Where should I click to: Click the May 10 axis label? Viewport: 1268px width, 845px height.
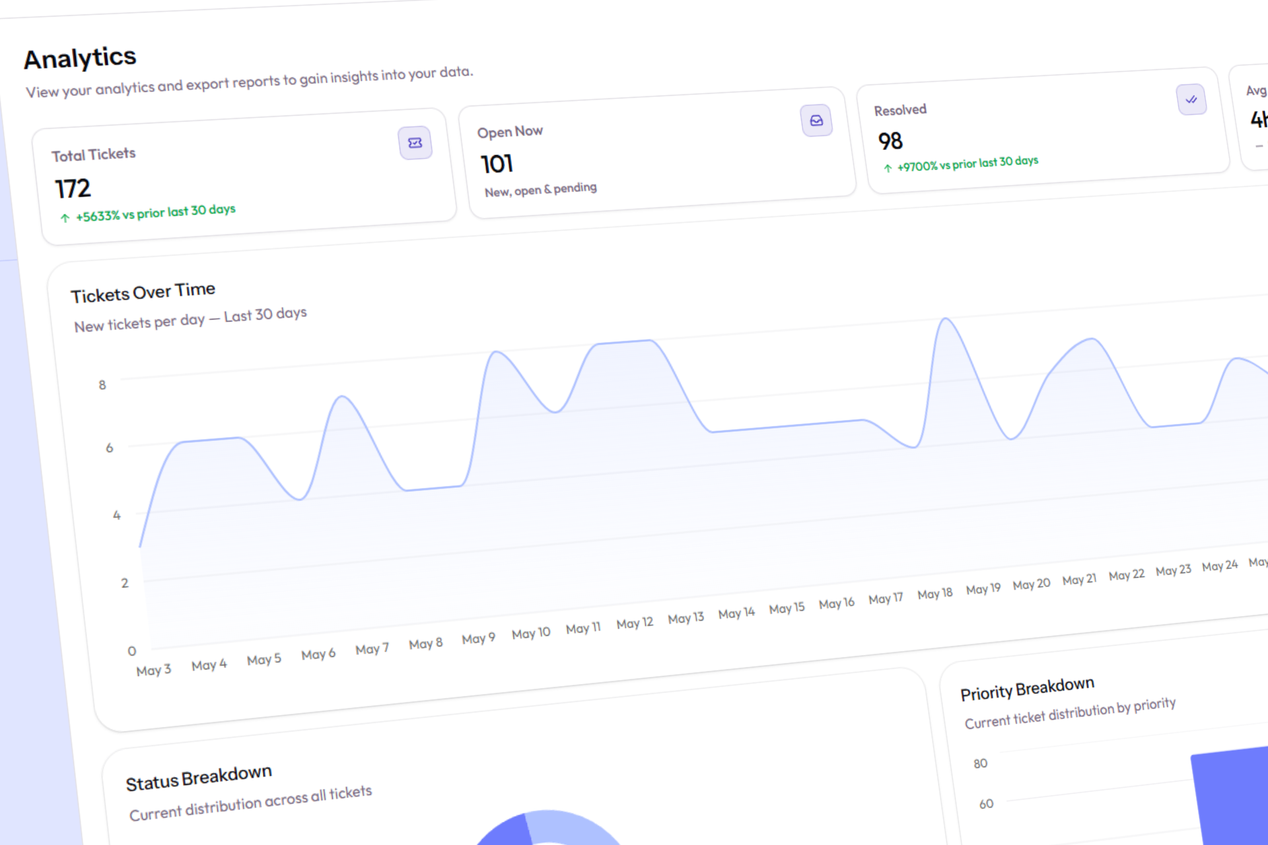pos(531,634)
